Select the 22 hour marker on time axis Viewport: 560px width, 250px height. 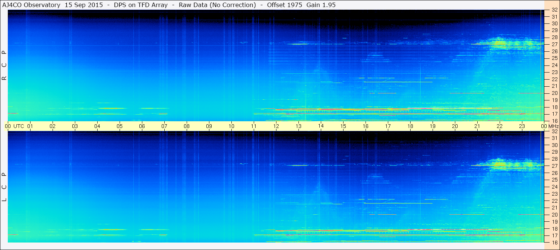(x=500, y=126)
